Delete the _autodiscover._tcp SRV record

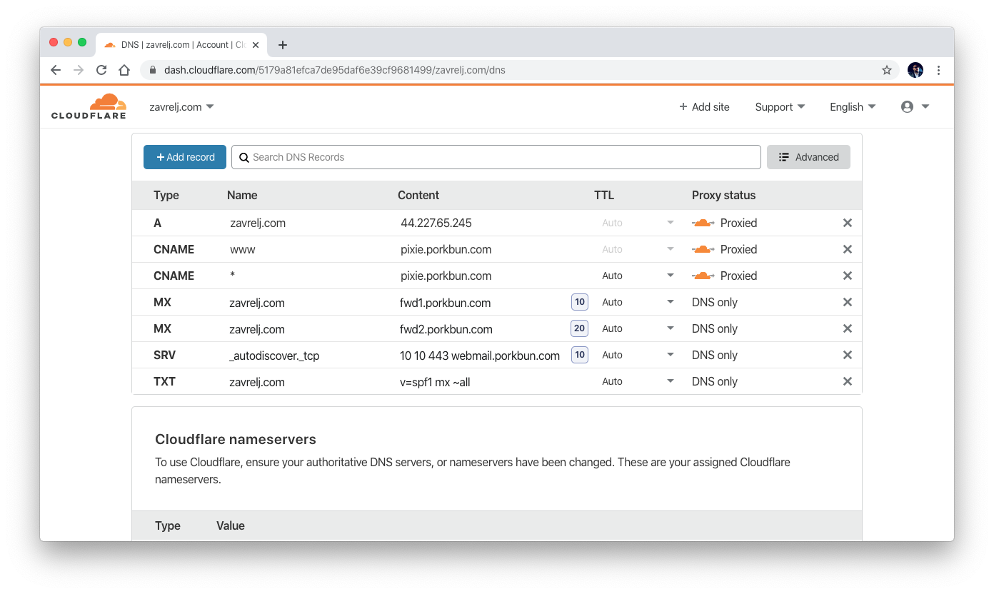click(x=848, y=355)
